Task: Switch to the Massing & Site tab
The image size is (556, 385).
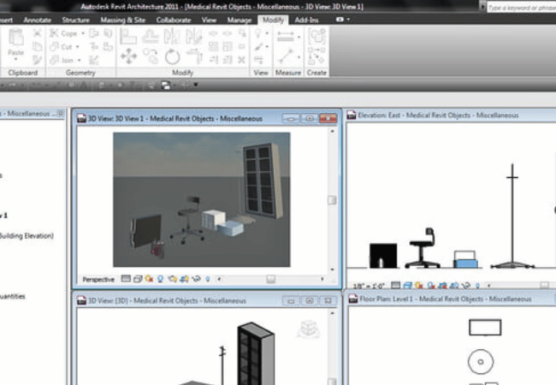Action: (x=123, y=19)
